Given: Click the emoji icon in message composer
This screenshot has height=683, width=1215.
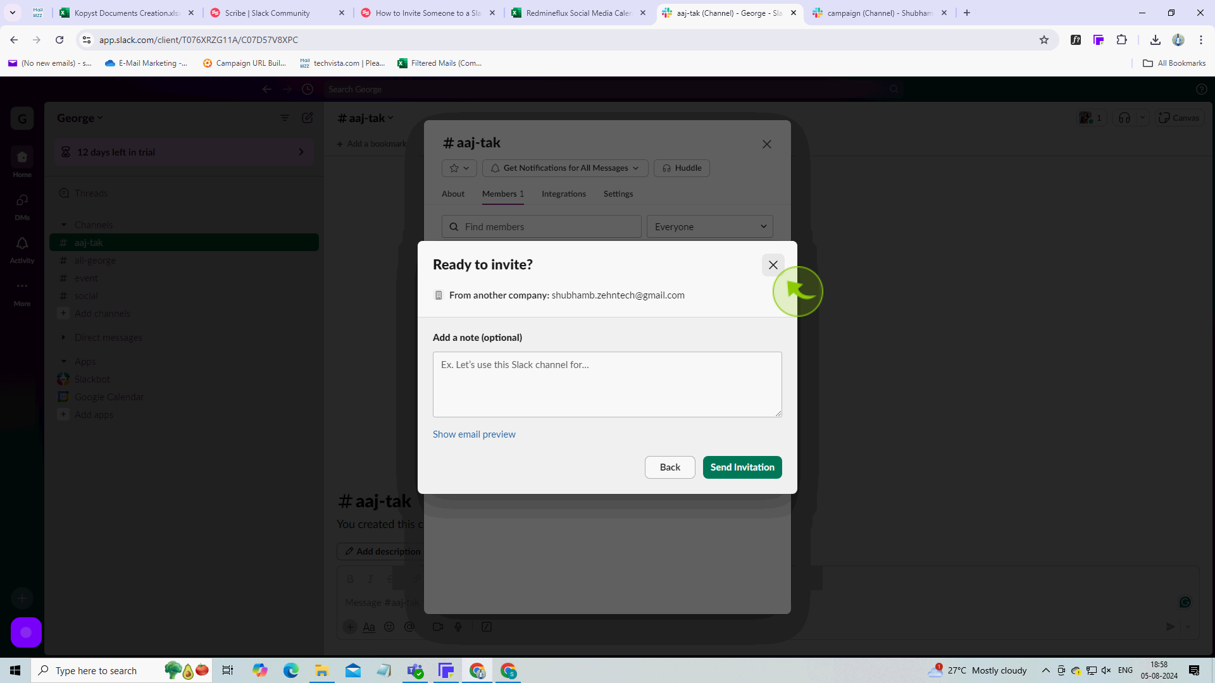Looking at the screenshot, I should coord(389,627).
